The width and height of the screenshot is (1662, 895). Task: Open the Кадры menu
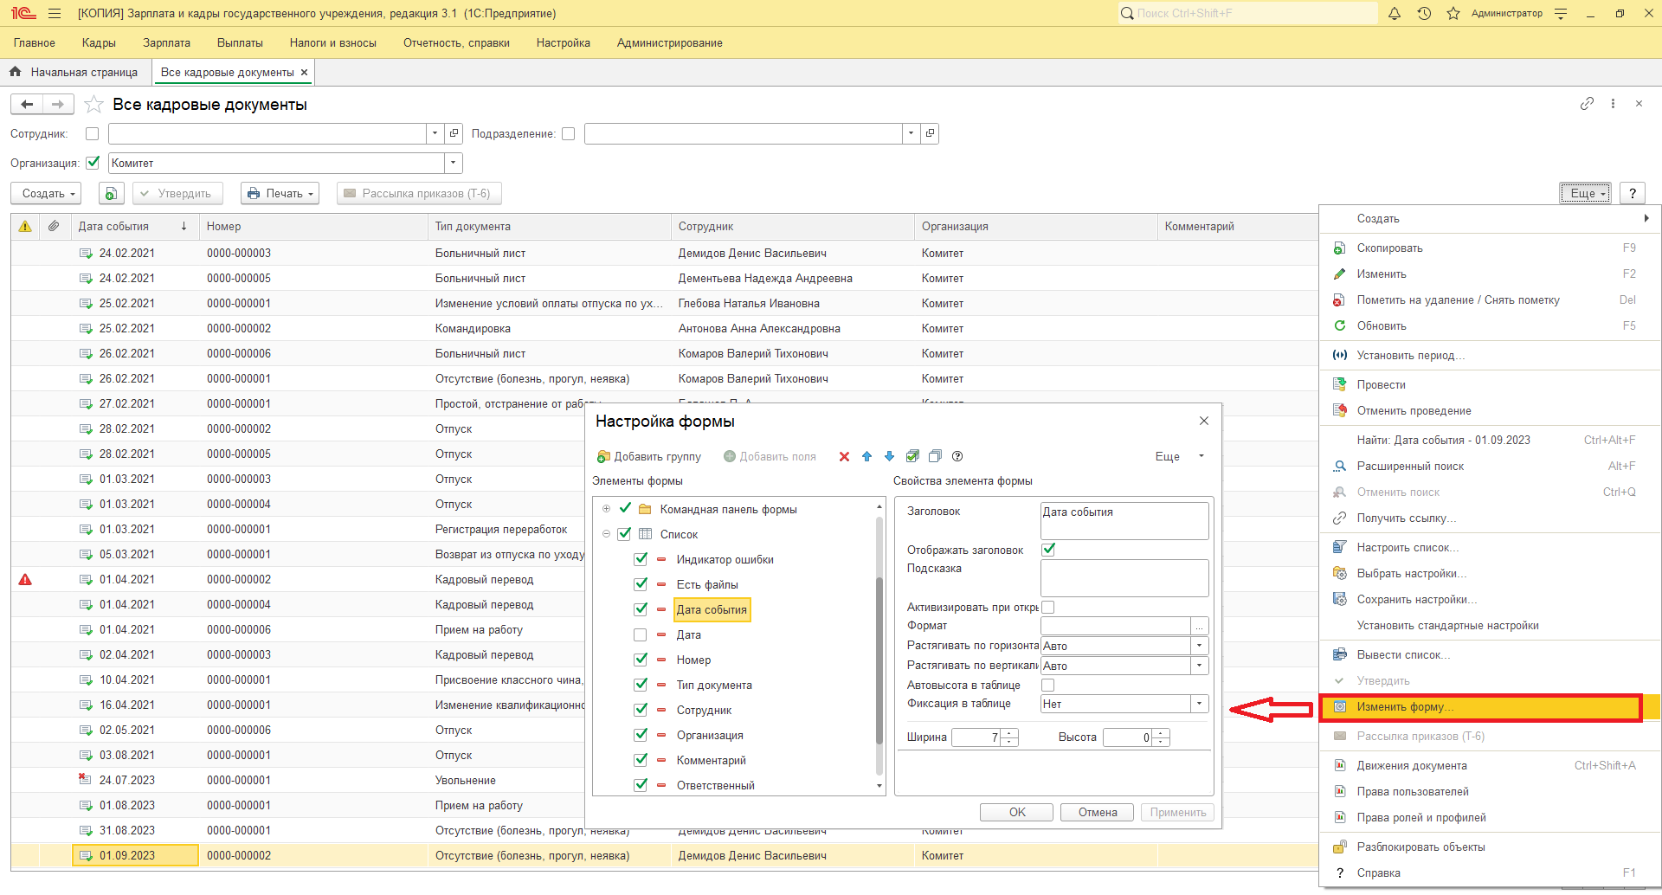click(x=99, y=43)
